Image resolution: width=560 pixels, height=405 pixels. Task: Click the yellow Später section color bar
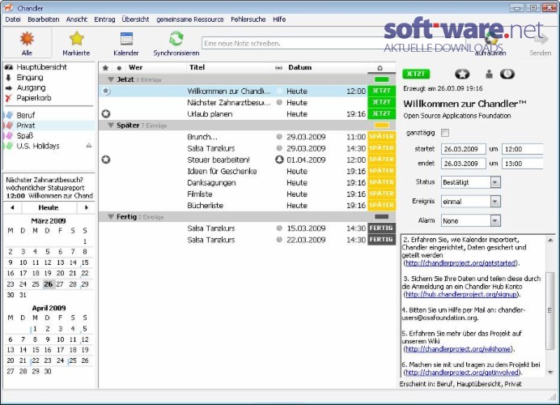point(381,125)
